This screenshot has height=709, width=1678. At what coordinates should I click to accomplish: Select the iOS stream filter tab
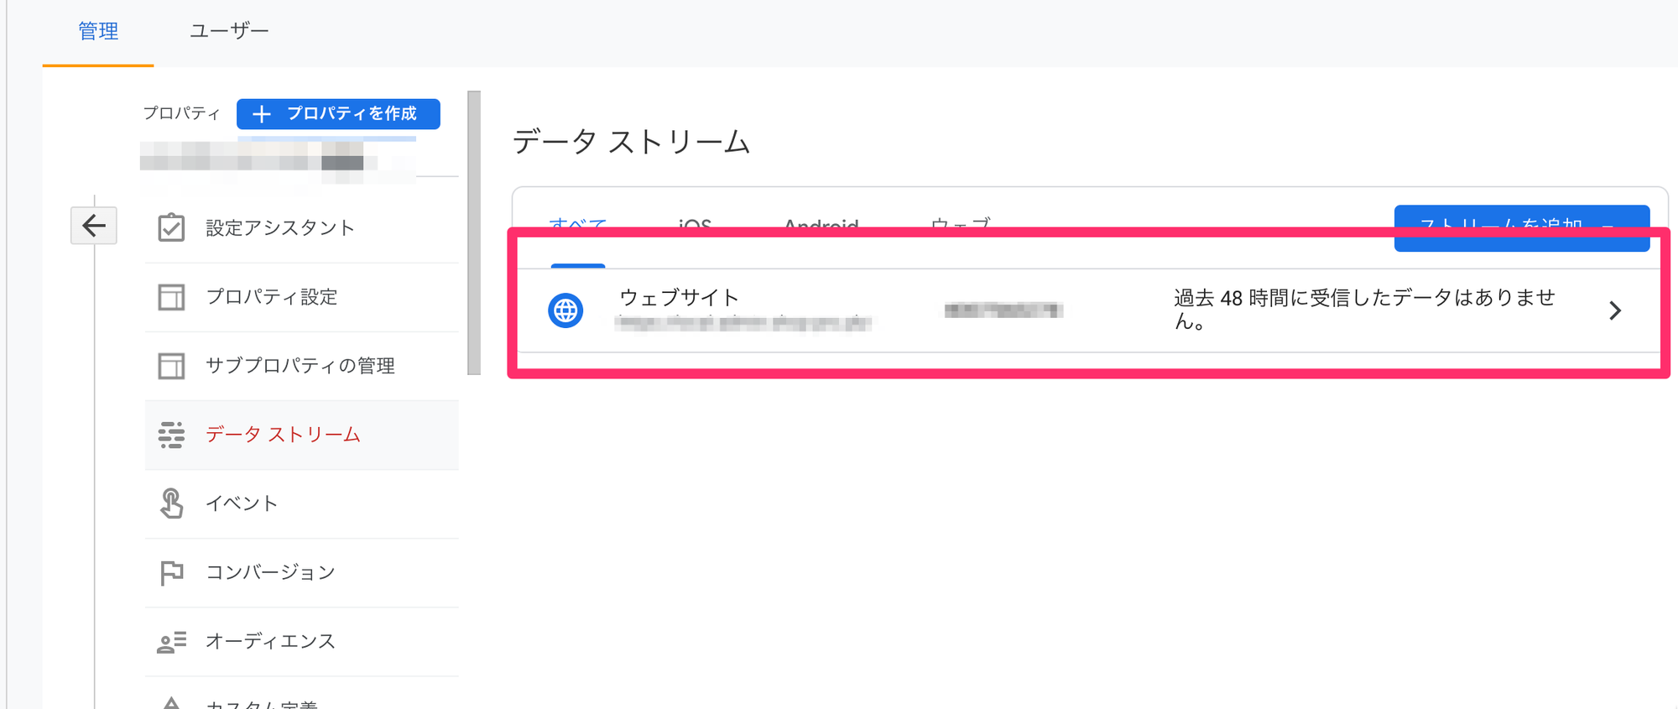click(695, 225)
